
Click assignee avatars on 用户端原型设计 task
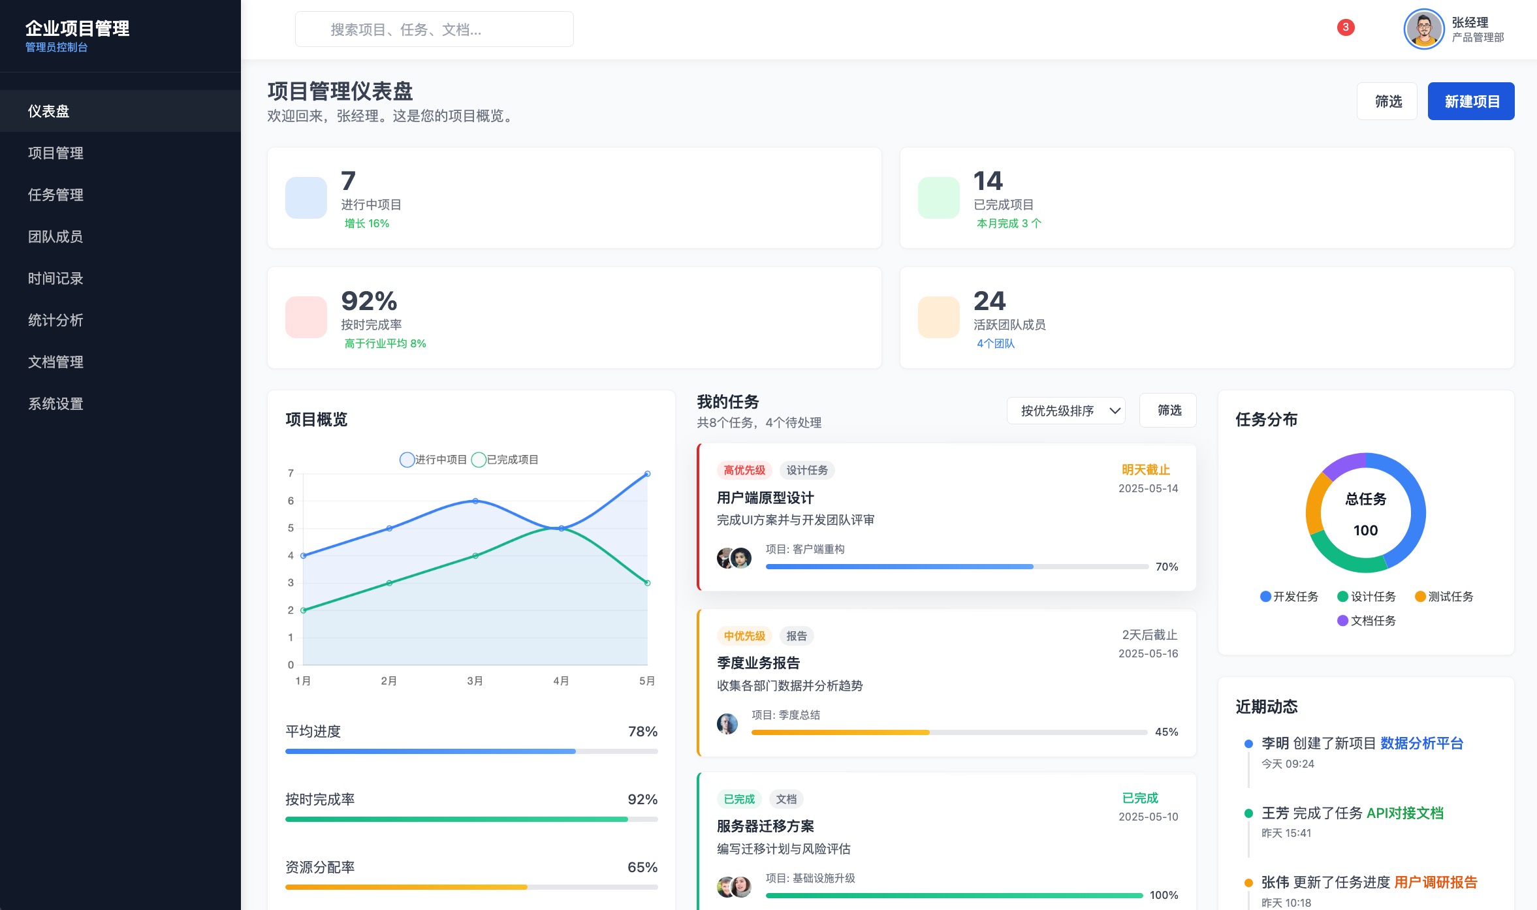734,558
